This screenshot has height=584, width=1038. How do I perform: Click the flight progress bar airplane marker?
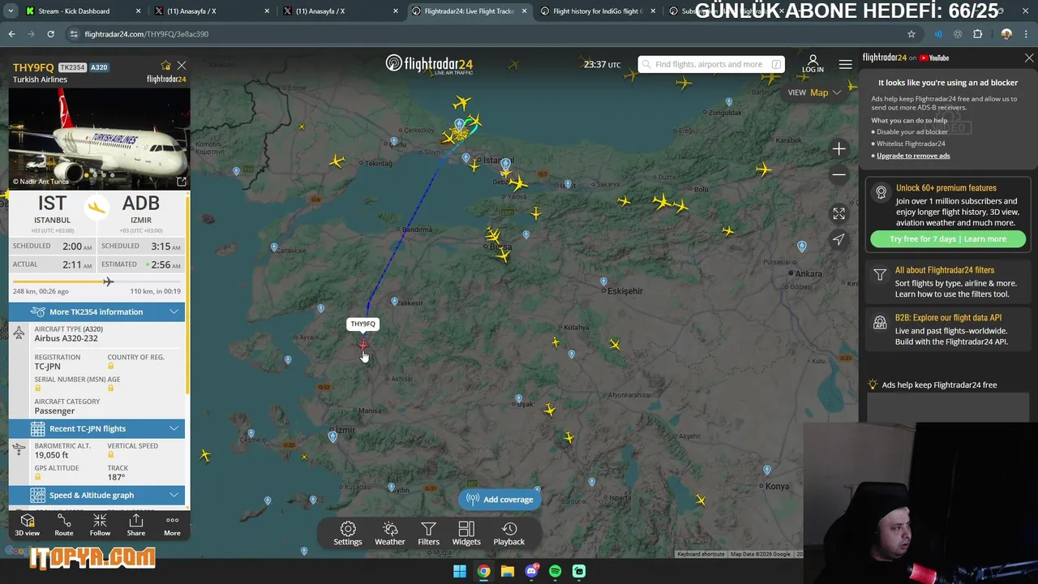[x=108, y=281]
